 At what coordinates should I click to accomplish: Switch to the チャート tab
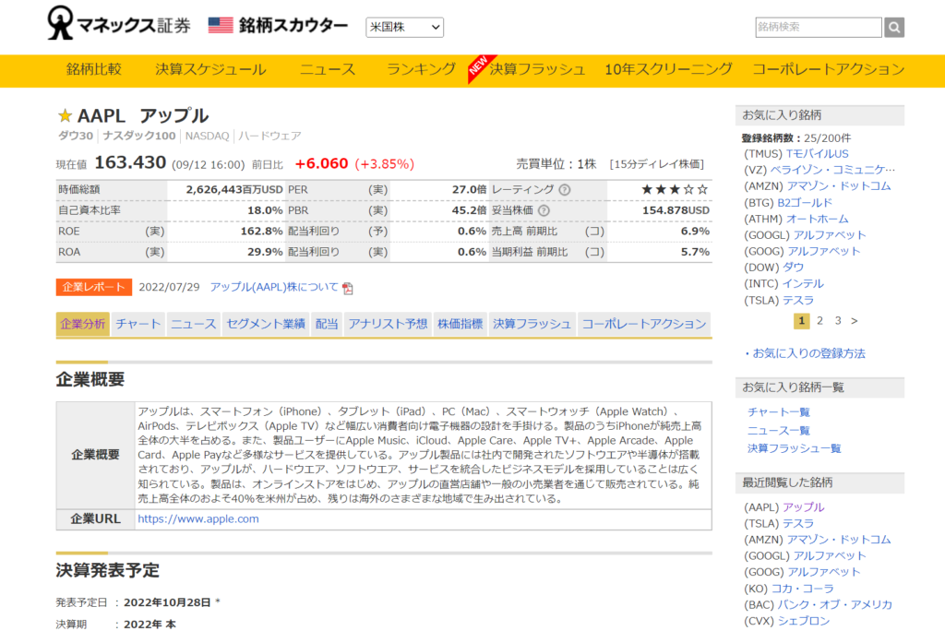point(138,324)
